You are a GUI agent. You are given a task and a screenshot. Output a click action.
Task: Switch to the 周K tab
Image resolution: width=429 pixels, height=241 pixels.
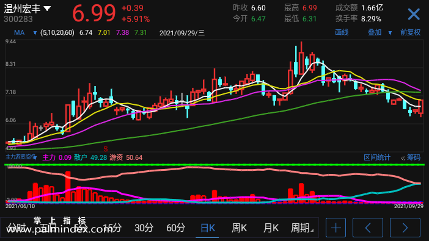coord(239,228)
